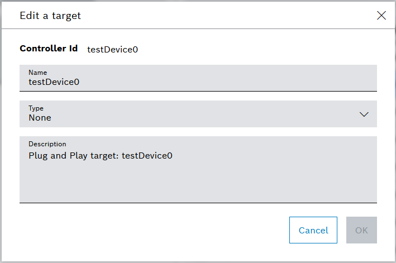The image size is (396, 263).
Task: Expand the Type dropdown chevron
Action: (x=364, y=114)
